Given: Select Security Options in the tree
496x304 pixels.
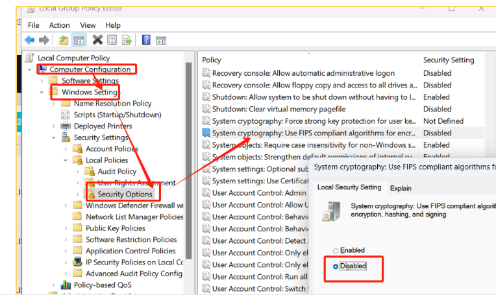Looking at the screenshot, I should tap(125, 194).
